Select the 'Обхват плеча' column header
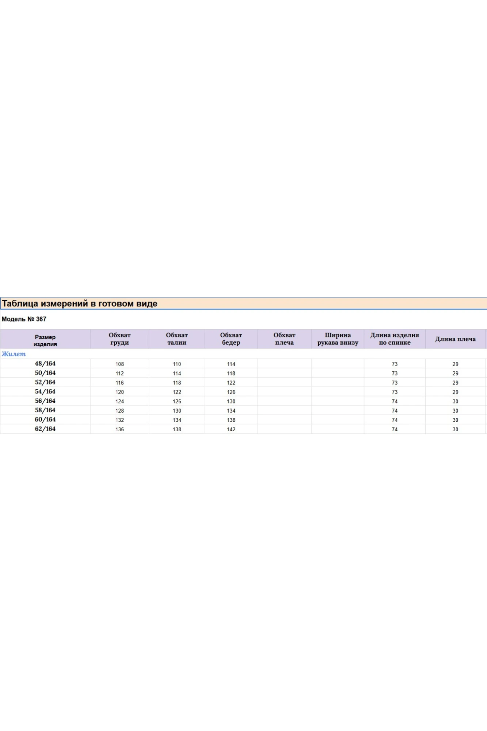Screen dimensions: 487x731 [284, 339]
